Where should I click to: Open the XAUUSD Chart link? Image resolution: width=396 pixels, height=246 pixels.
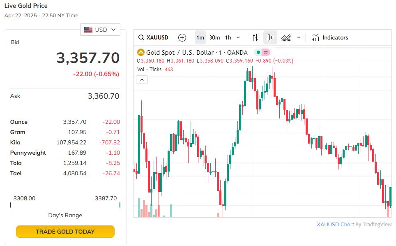(335, 224)
